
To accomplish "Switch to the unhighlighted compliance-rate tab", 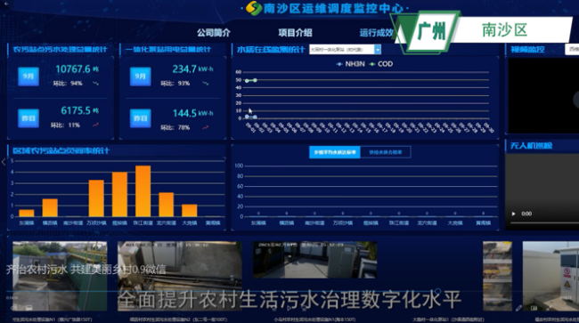I will [x=385, y=152].
